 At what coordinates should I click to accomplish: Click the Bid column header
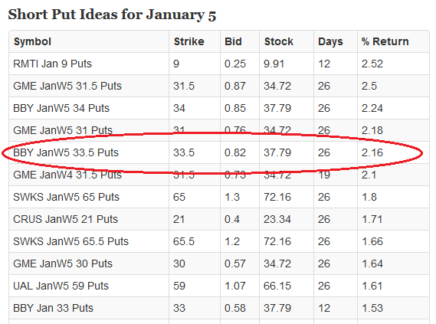pos(233,41)
